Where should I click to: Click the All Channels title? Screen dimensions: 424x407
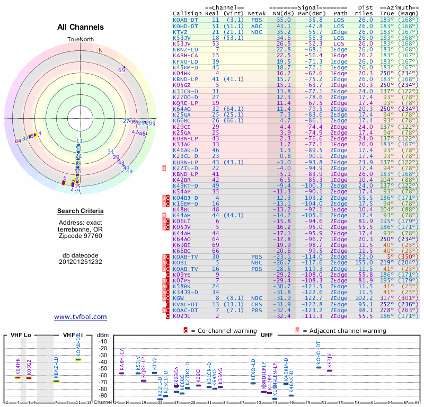(81, 27)
